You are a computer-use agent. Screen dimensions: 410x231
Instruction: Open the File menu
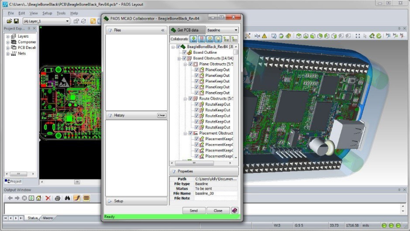11,13
